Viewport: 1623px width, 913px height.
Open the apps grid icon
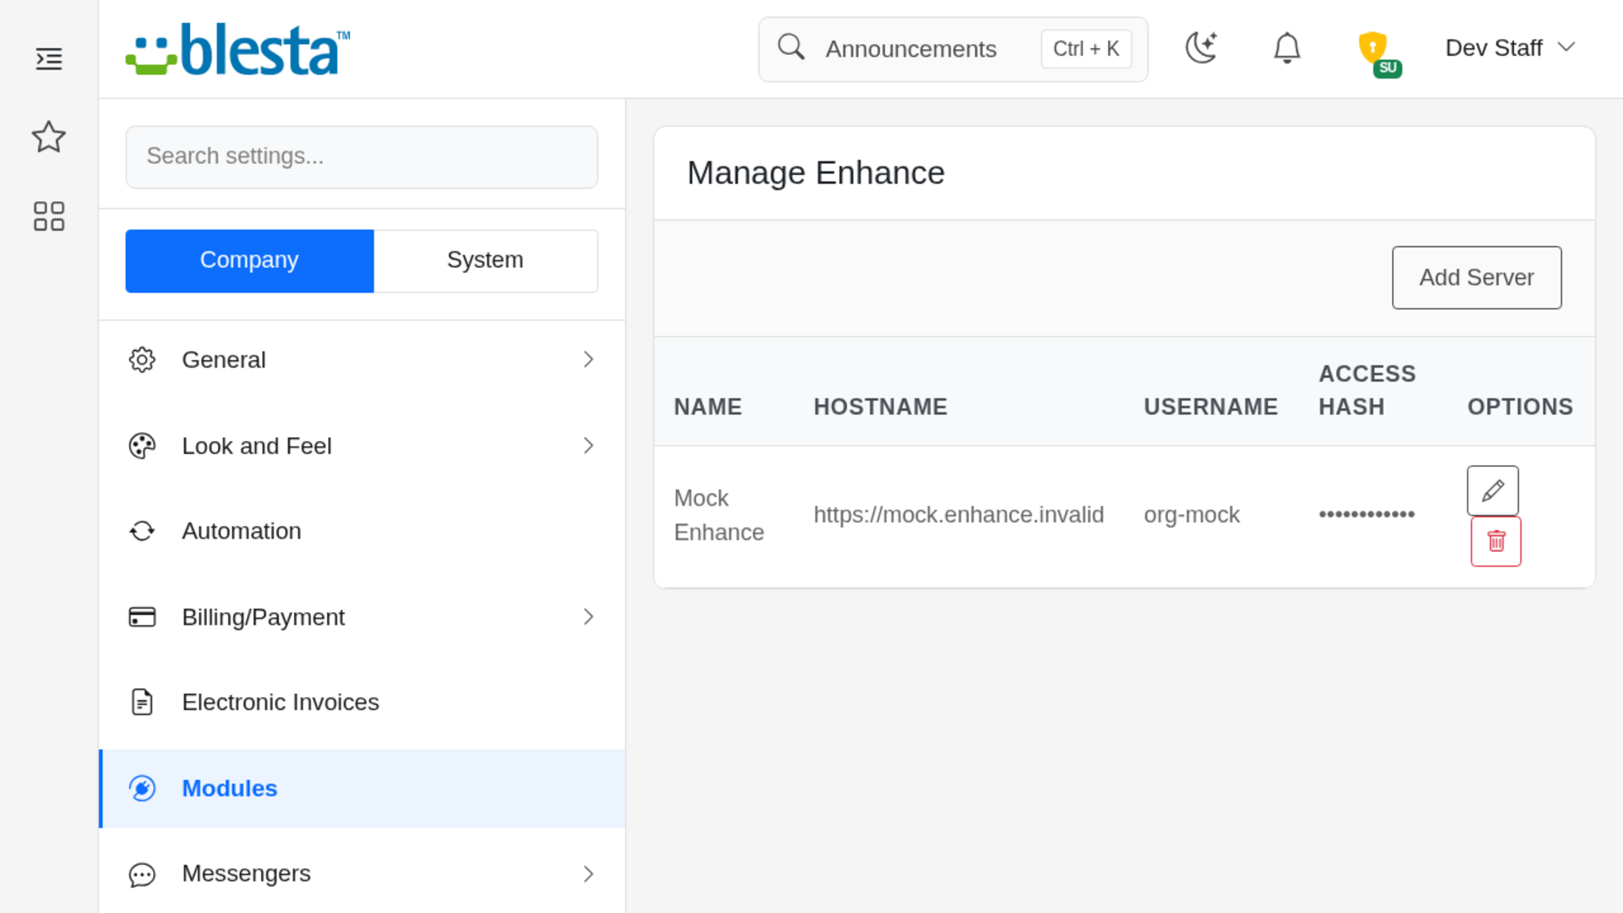pos(49,216)
